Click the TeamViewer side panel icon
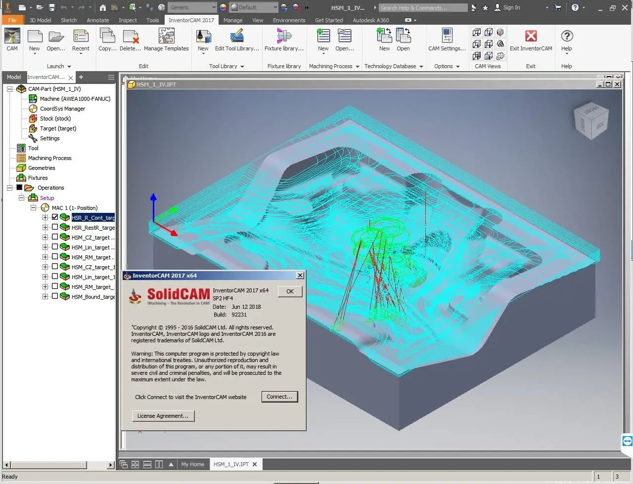The height and width of the screenshot is (484, 633). pyautogui.click(x=627, y=441)
